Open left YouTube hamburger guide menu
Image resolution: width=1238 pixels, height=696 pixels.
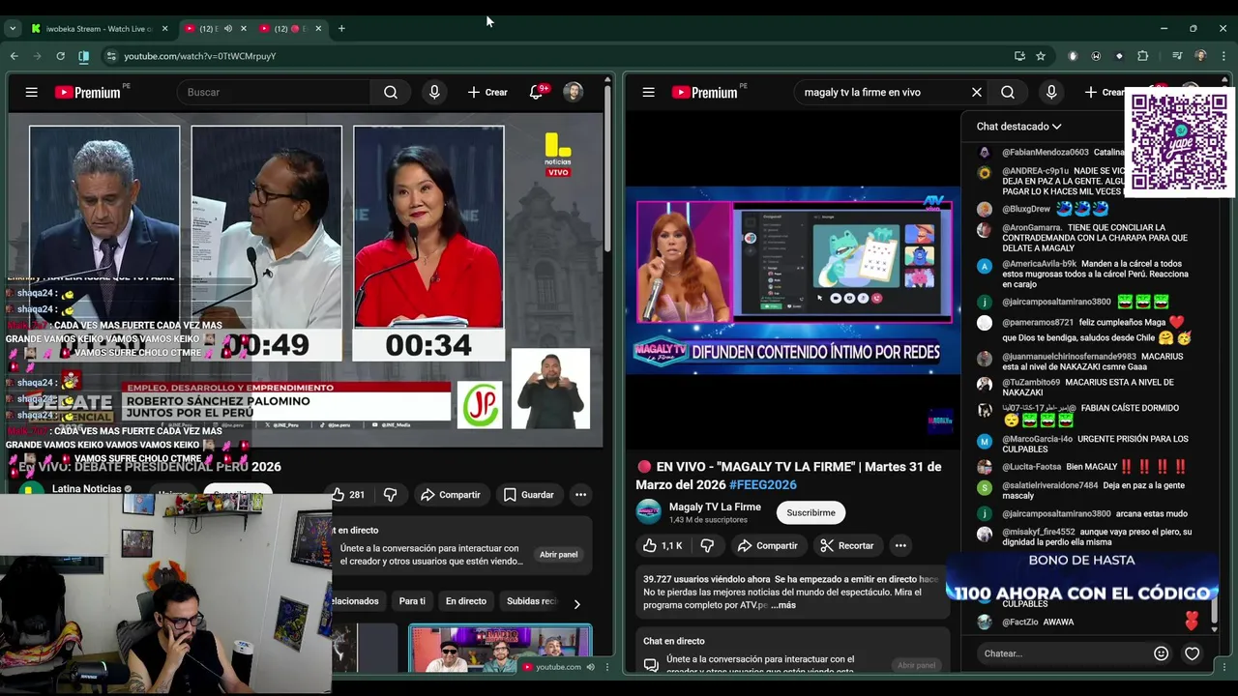pos(32,92)
